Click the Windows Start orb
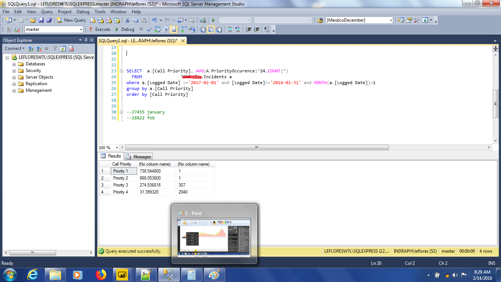This screenshot has width=501, height=282. pyautogui.click(x=9, y=275)
